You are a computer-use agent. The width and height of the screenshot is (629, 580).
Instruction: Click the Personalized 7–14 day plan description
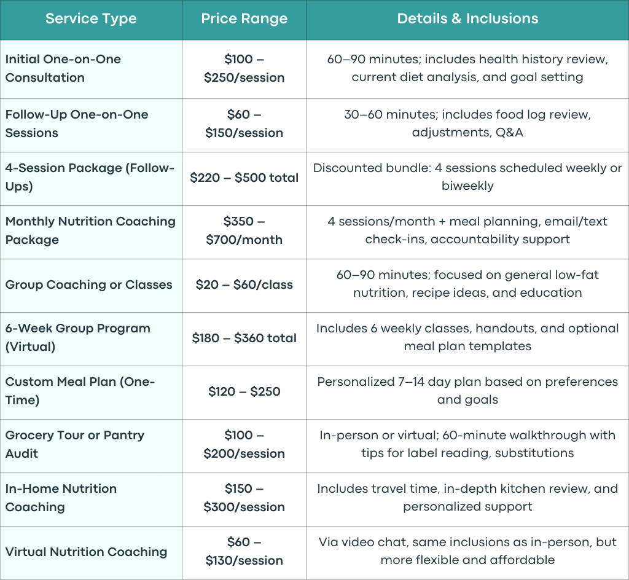point(467,391)
